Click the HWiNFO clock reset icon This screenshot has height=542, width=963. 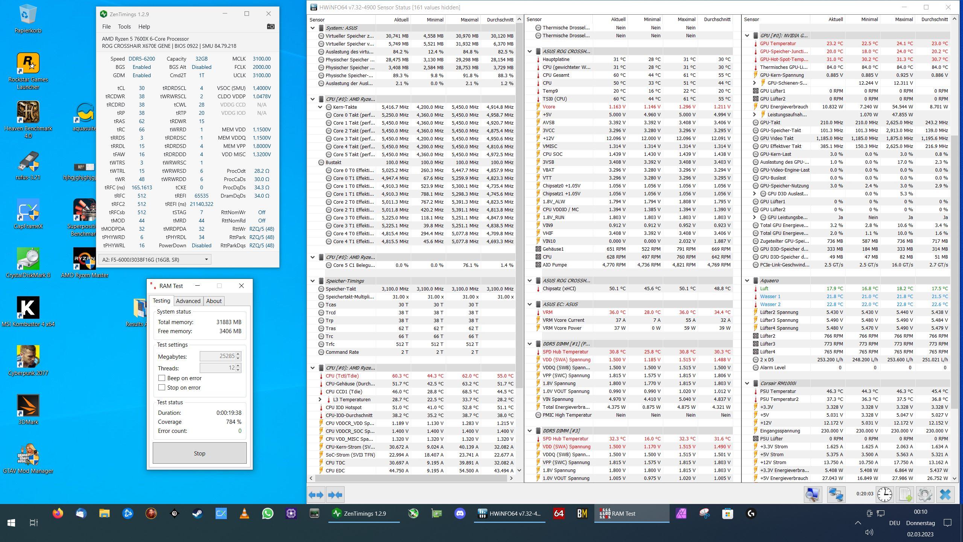(x=885, y=494)
